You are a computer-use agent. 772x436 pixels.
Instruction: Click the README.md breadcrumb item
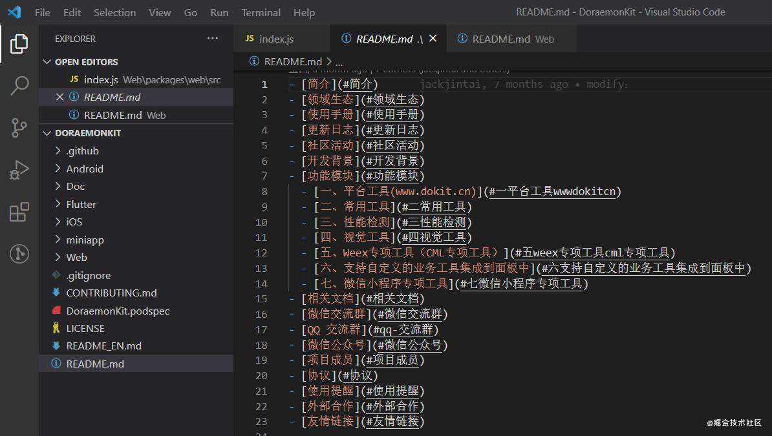(x=293, y=61)
